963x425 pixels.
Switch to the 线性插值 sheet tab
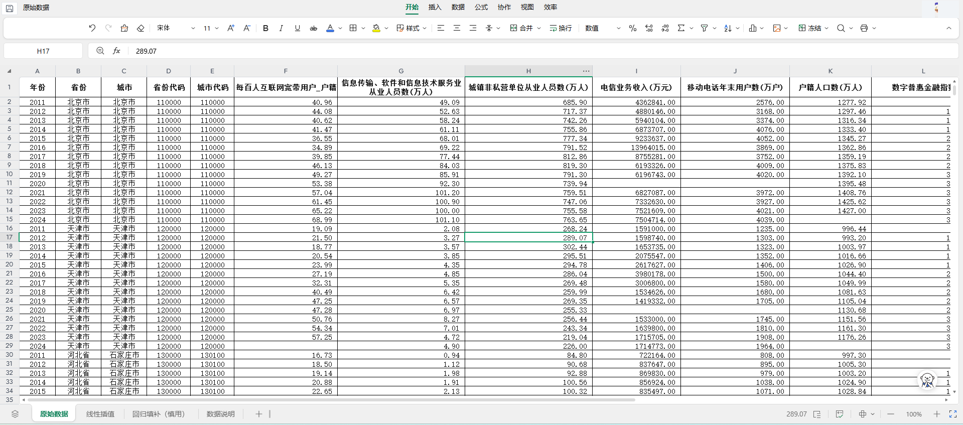100,414
